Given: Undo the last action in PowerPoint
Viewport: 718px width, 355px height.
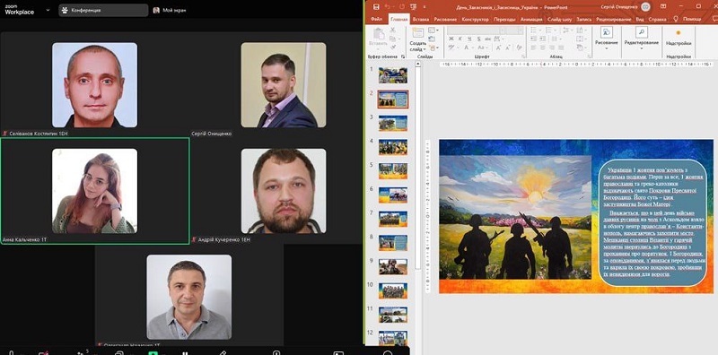Looking at the screenshot, I should pyautogui.click(x=388, y=7).
